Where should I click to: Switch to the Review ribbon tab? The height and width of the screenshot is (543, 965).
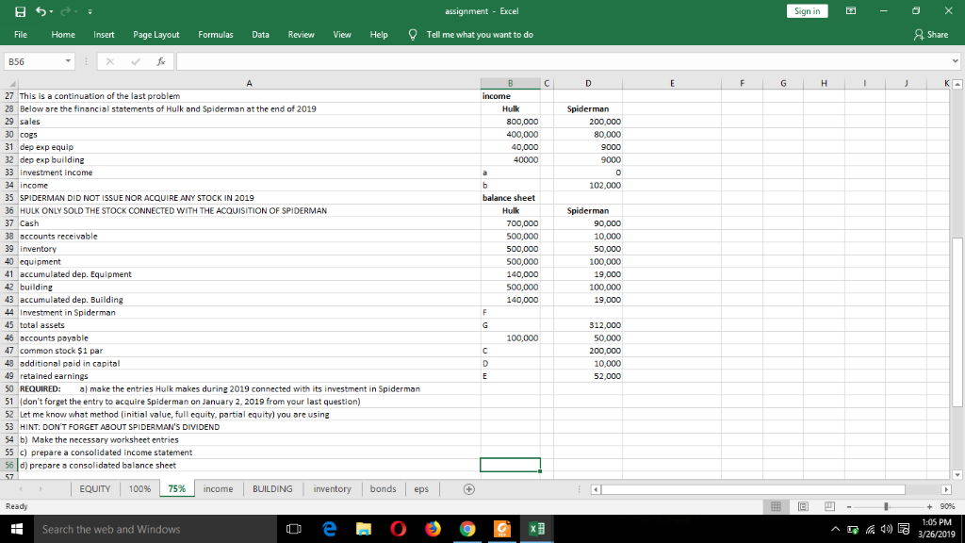(x=301, y=34)
